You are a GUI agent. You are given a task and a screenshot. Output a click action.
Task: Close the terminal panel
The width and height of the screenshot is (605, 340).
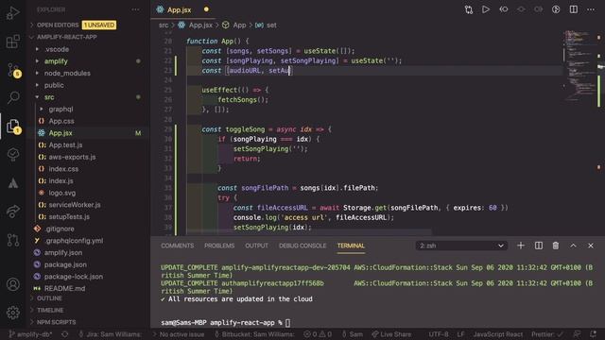tap(591, 246)
